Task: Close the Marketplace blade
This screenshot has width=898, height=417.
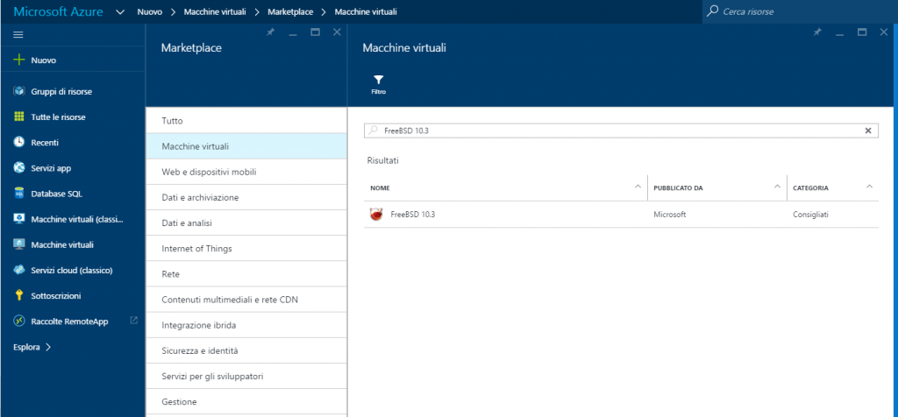Action: pyautogui.click(x=337, y=32)
